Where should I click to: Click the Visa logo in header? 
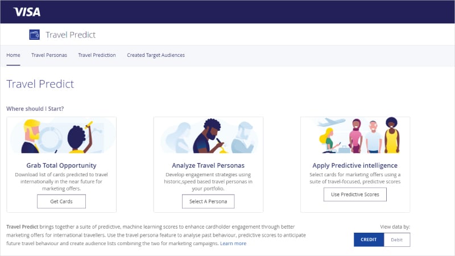[x=27, y=12]
